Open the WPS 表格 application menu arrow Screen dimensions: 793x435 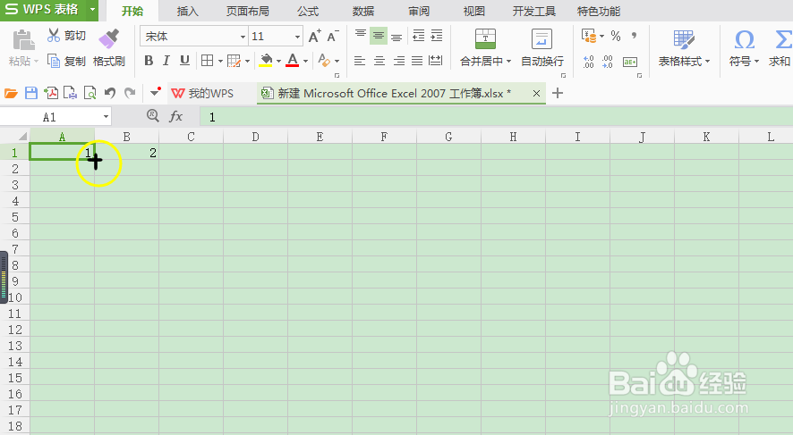pyautogui.click(x=92, y=10)
